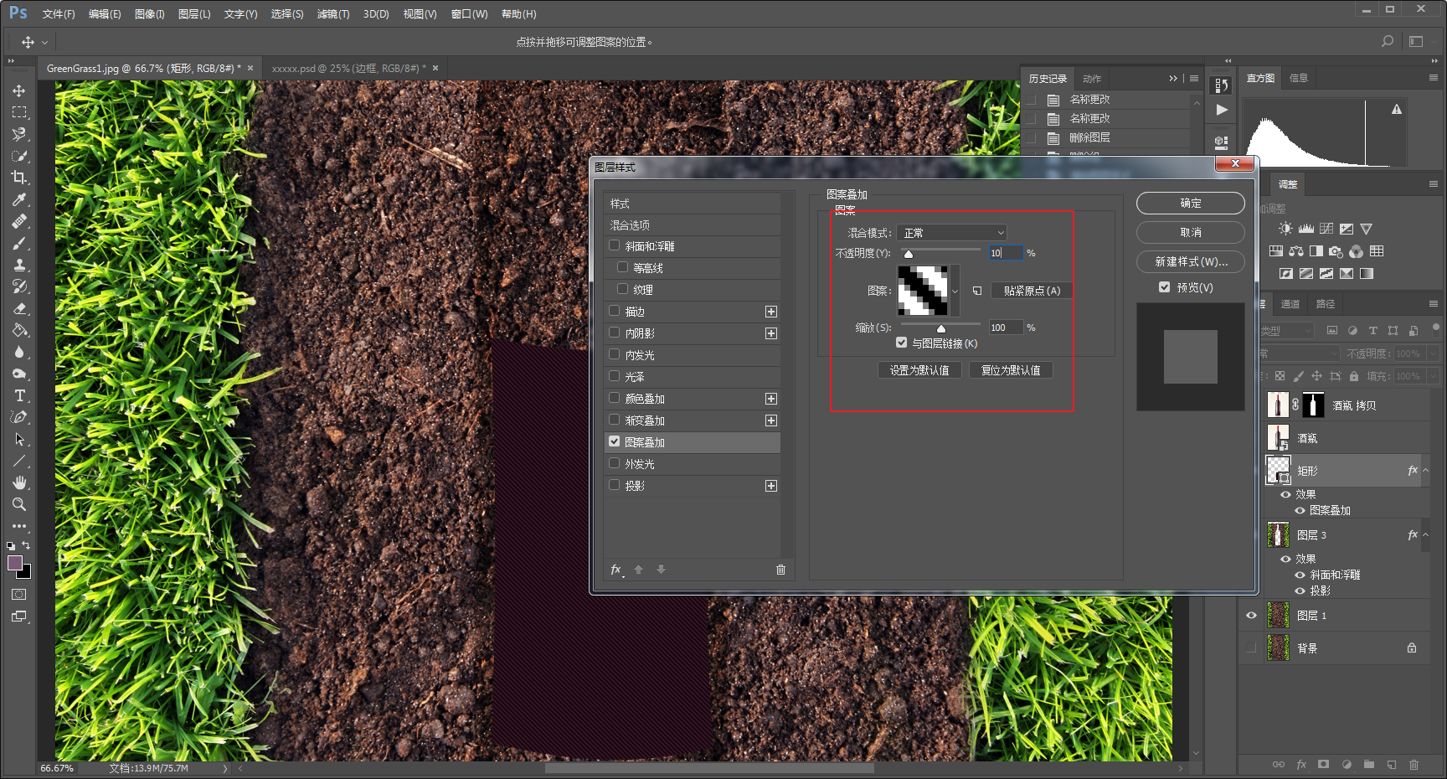This screenshot has height=779, width=1447.
Task: Select the Pen tool
Action: (18, 417)
